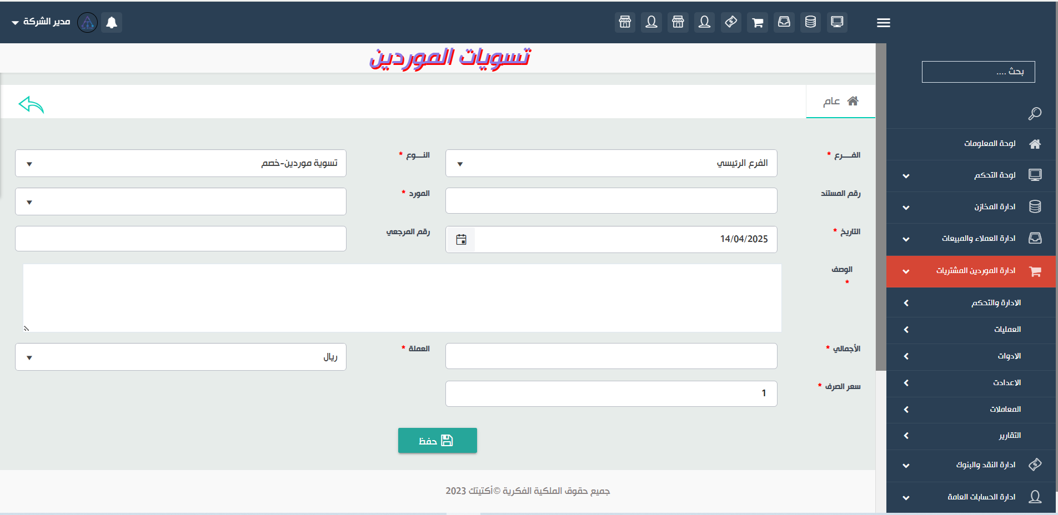Open the العملة dropdown showing ريال
The height and width of the screenshot is (515, 1058).
[180, 357]
